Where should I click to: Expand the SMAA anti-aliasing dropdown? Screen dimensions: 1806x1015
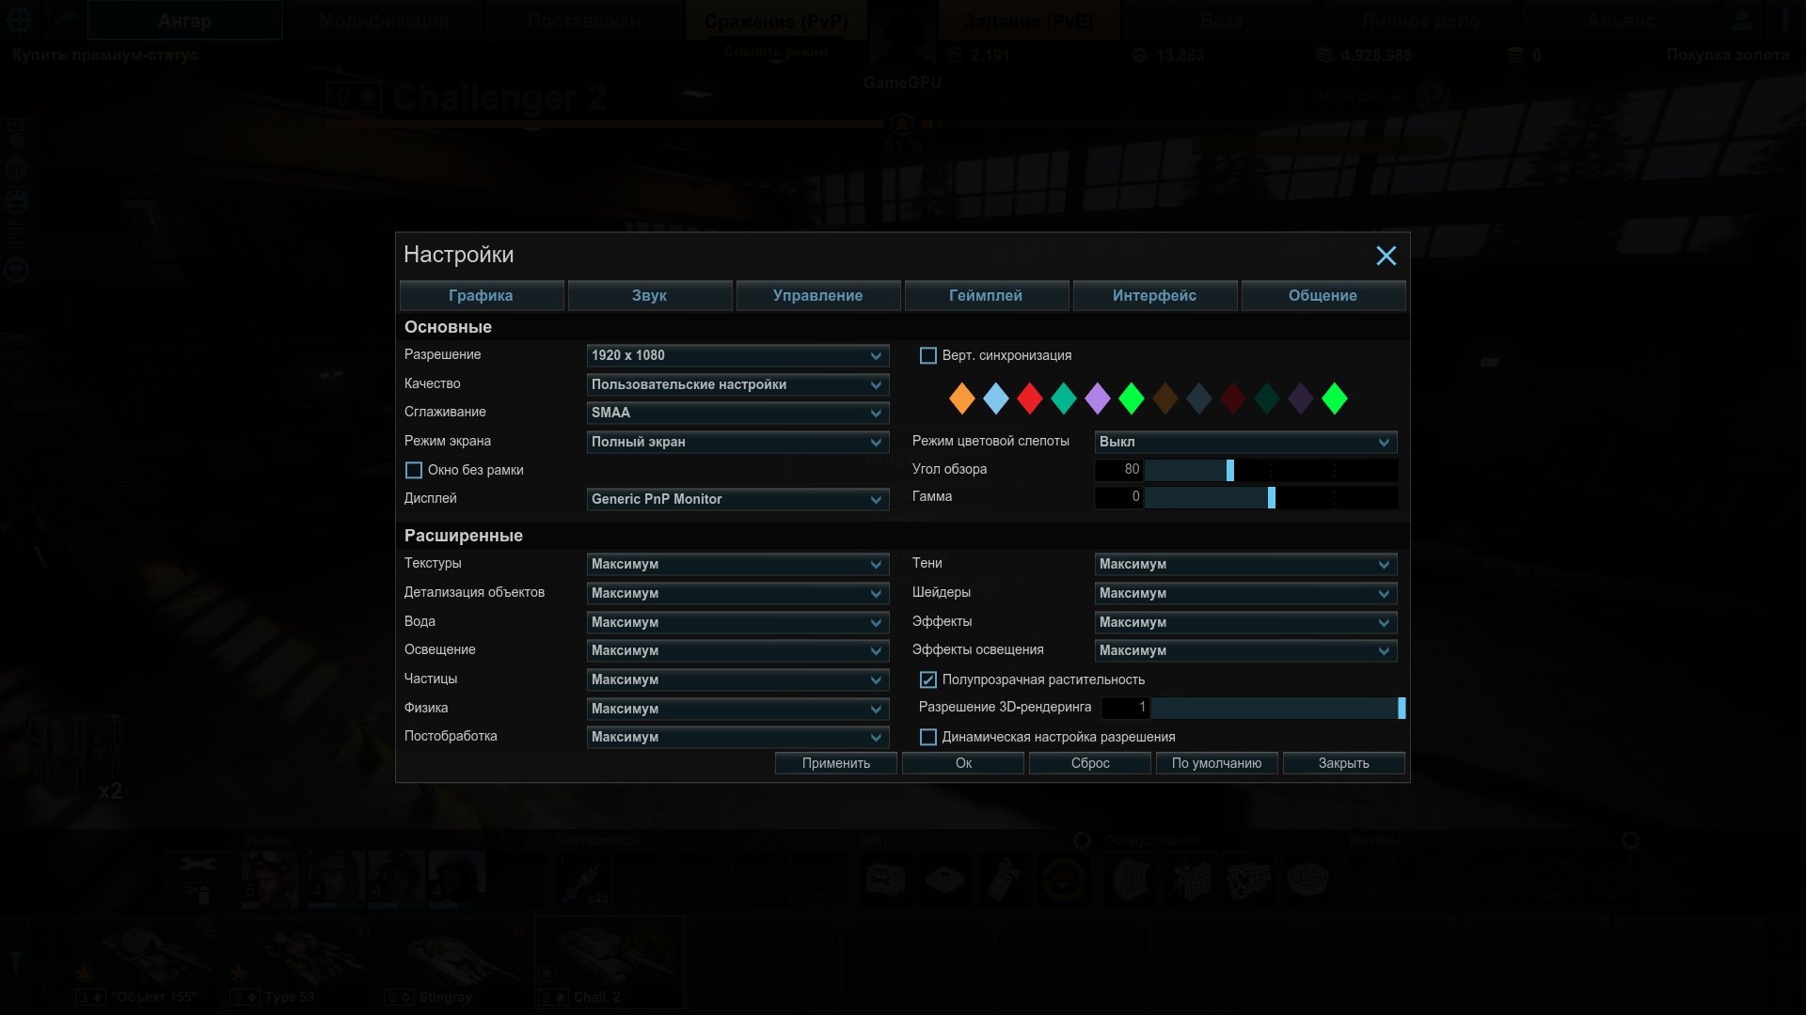click(x=737, y=413)
